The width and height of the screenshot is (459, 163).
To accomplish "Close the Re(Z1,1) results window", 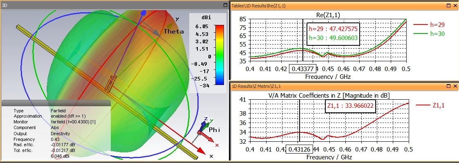I will pyautogui.click(x=455, y=5).
